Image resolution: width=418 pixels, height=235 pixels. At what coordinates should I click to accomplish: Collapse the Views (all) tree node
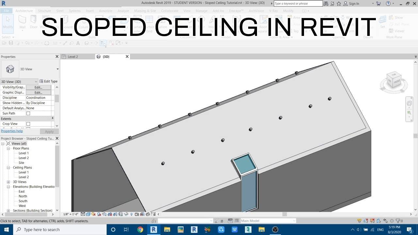click(x=3, y=144)
